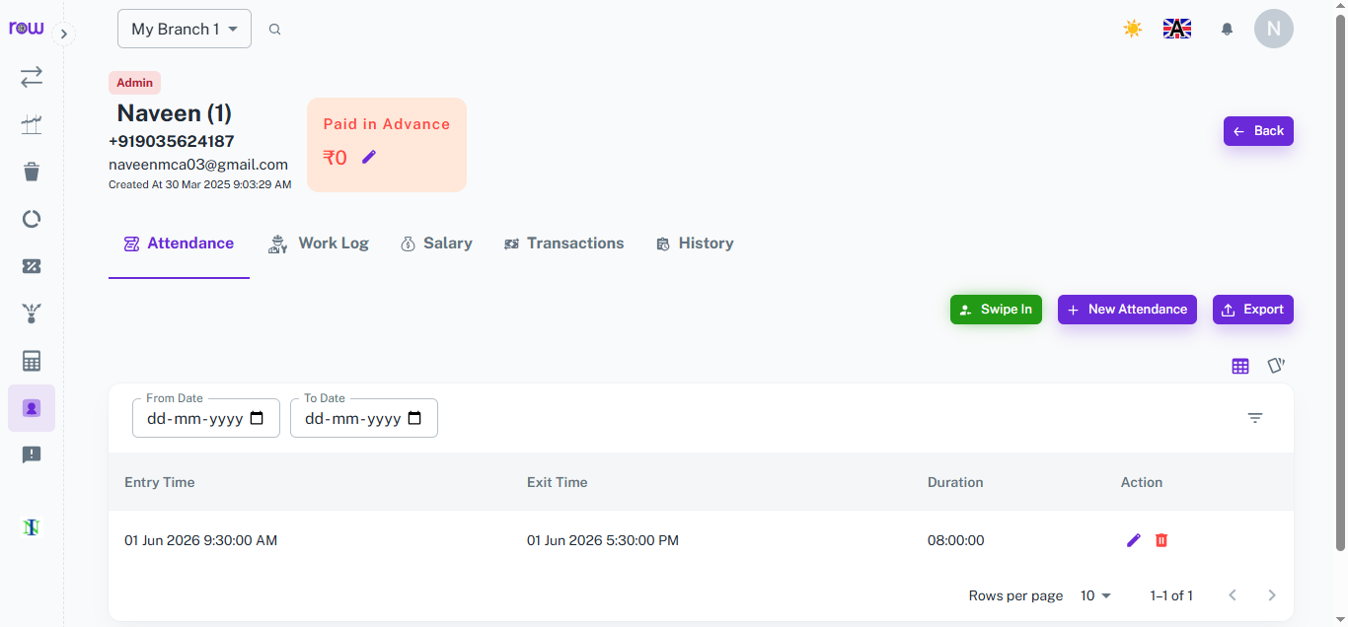Sort by the Entry Time column header
Screen dimensions: 1348x627
coord(160,483)
